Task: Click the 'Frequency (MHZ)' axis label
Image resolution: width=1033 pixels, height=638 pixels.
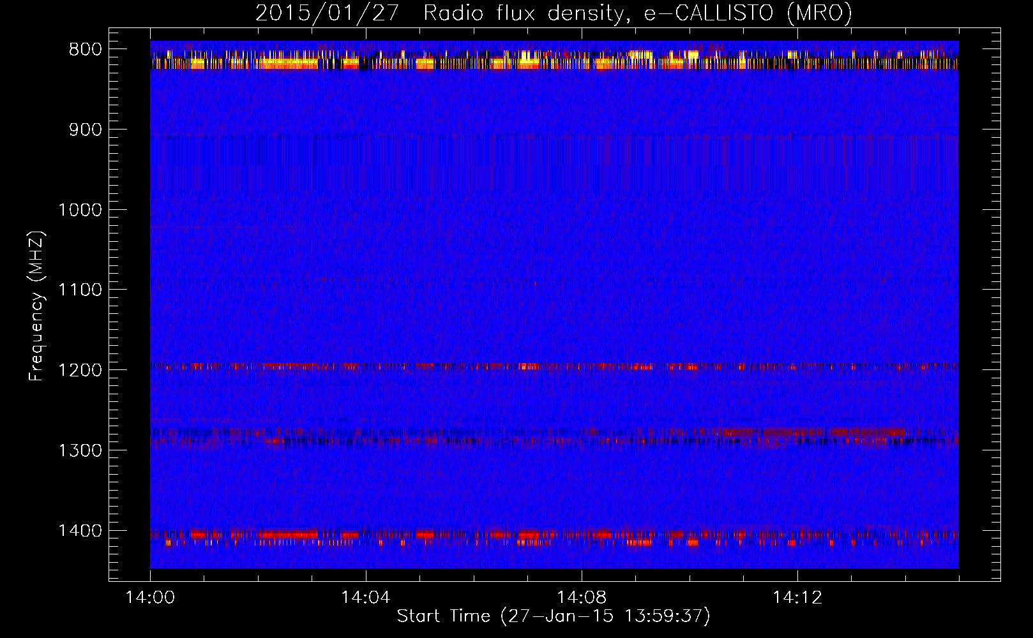Action: coord(37,306)
